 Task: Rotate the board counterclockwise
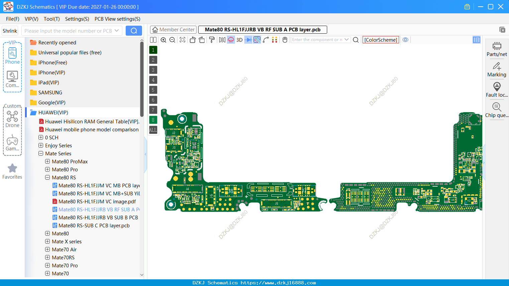[193, 40]
